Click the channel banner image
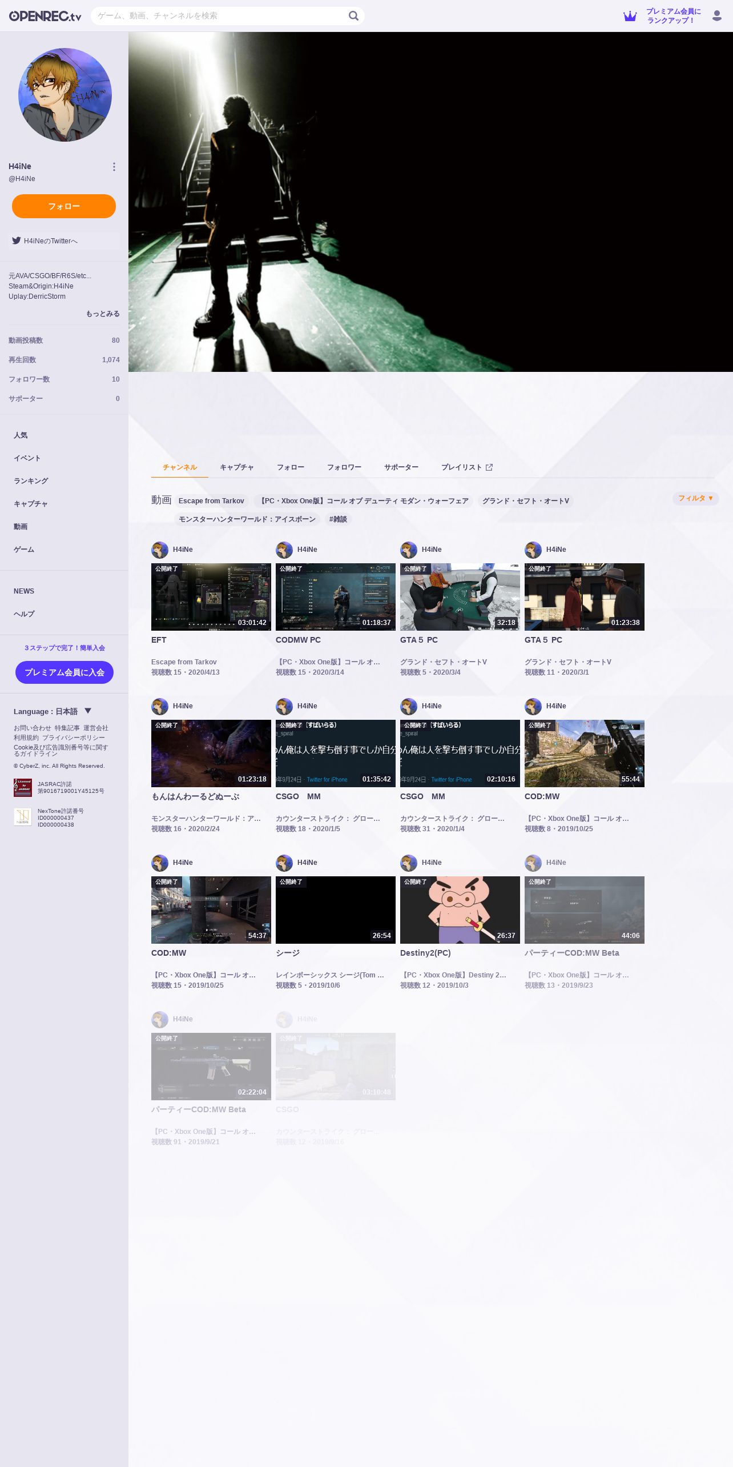 pyautogui.click(x=430, y=202)
